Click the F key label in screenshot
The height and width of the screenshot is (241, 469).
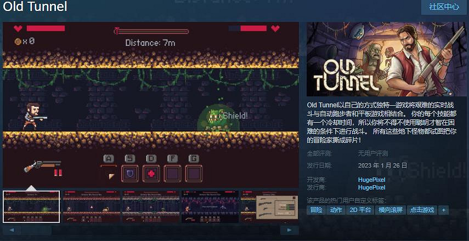coord(172,158)
